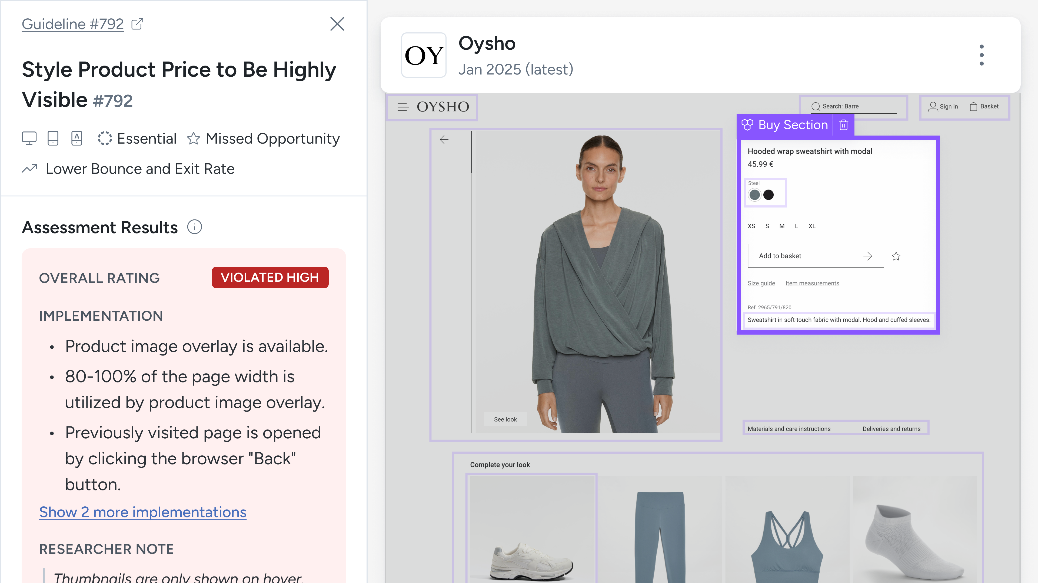Click Add to basket button

pos(816,256)
